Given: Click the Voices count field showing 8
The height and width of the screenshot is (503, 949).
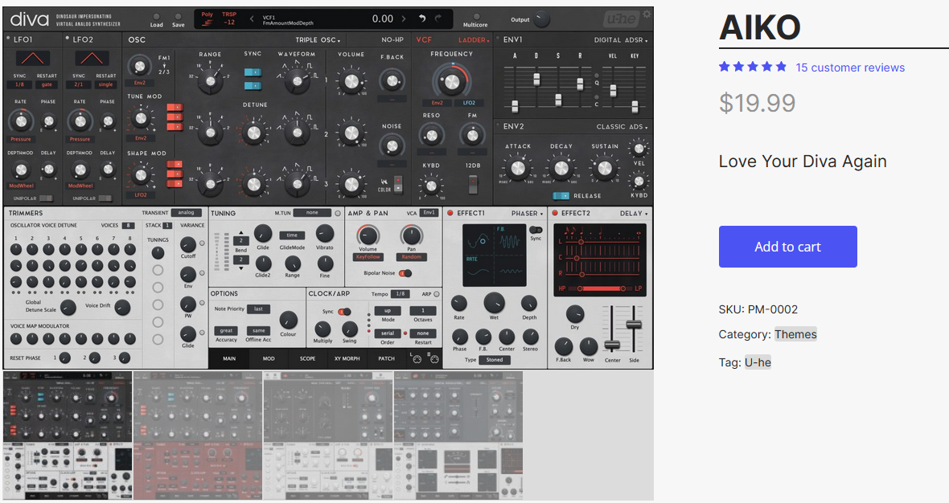Looking at the screenshot, I should (128, 226).
